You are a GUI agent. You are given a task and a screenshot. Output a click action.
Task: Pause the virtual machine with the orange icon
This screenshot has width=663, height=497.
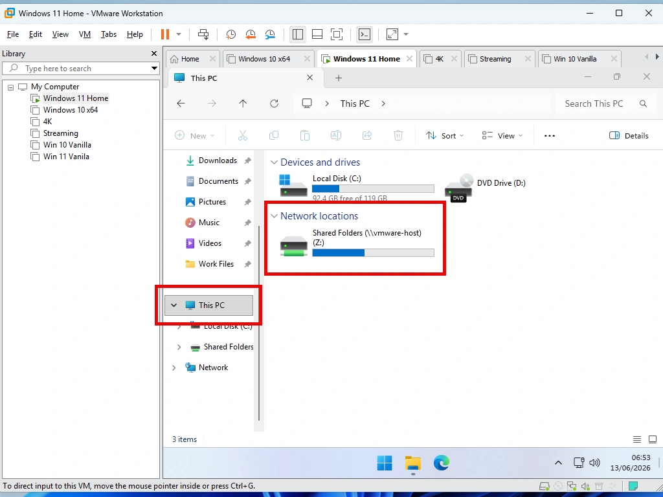[165, 34]
